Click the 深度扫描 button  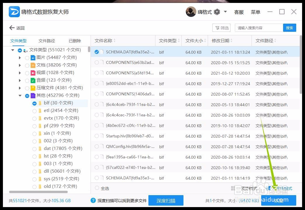coord(166,200)
